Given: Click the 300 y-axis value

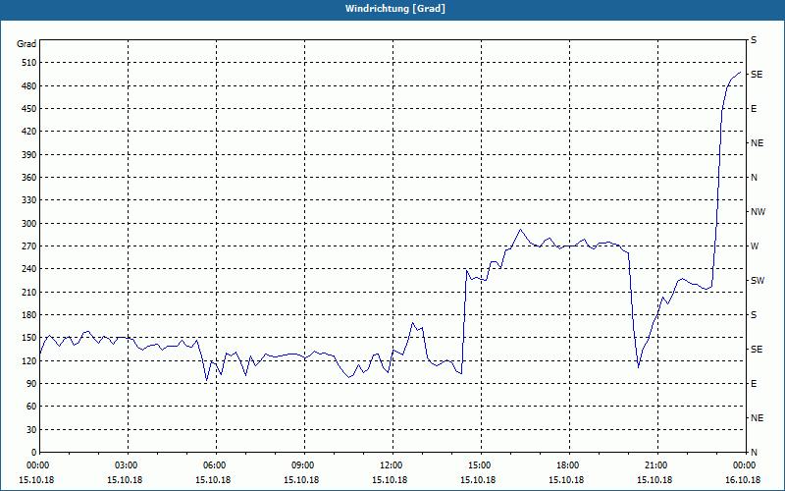Looking at the screenshot, I should point(29,224).
